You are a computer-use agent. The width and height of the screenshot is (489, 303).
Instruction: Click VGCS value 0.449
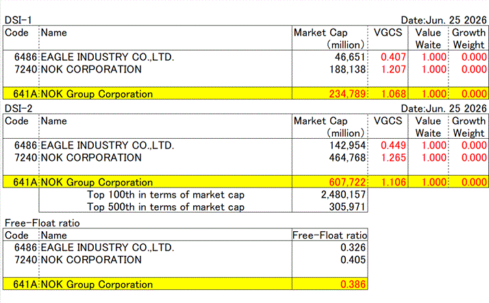point(393,146)
